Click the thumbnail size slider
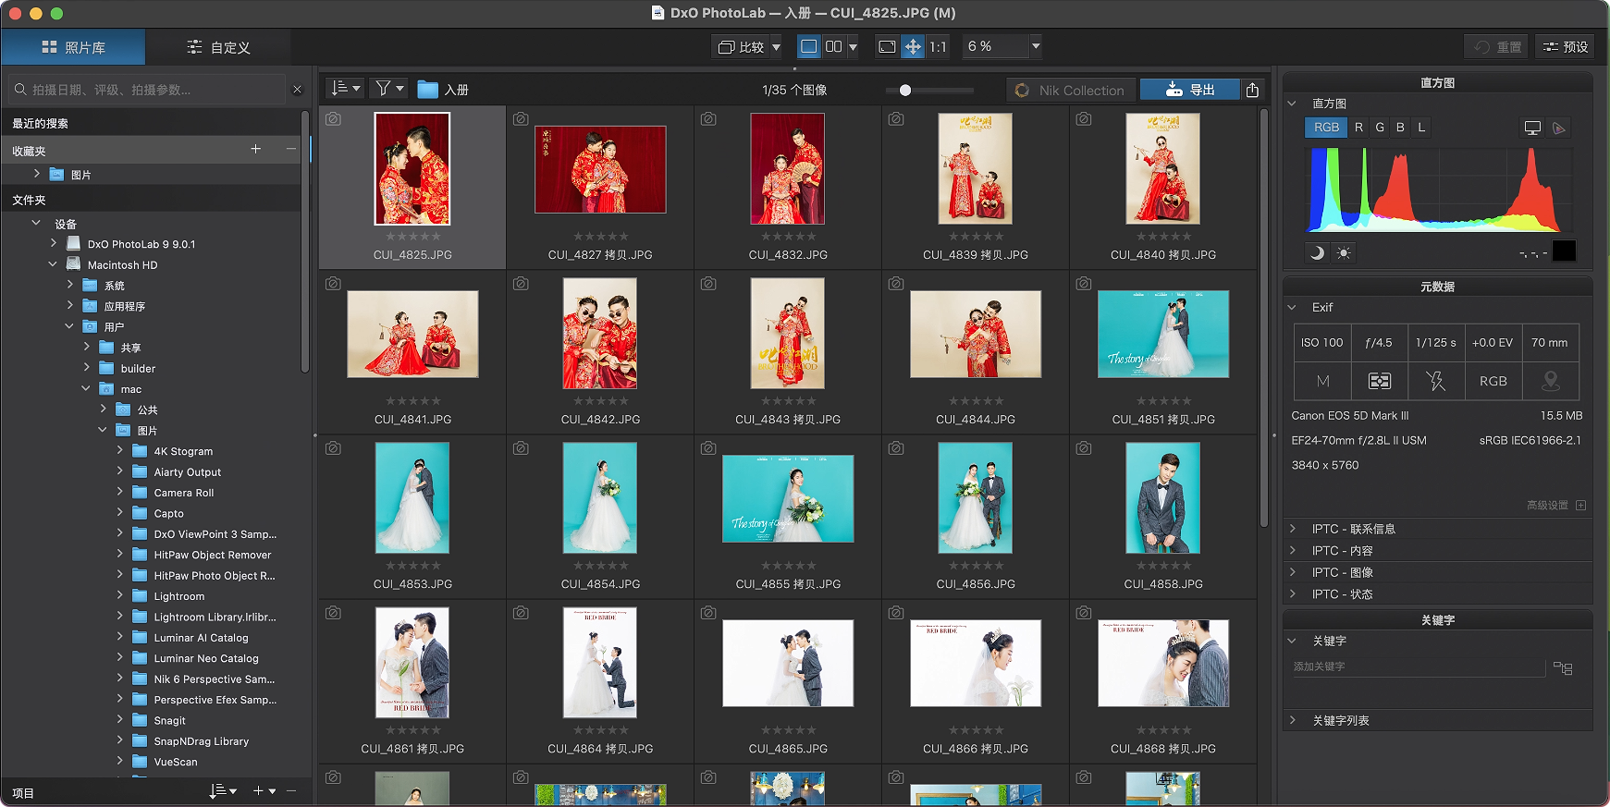This screenshot has height=807, width=1610. point(929,90)
